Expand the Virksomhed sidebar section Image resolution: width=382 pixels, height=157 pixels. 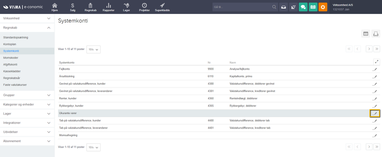point(27,19)
